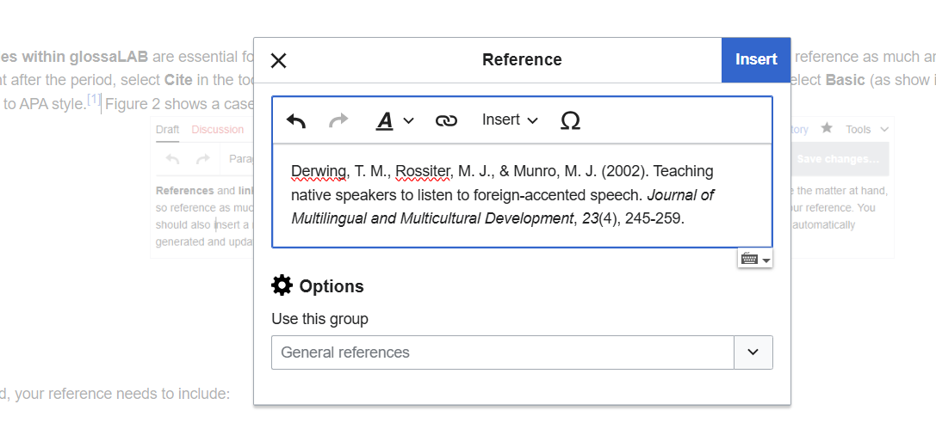Click the undo arrow in reference toolbar
This screenshot has width=936, height=429.
(296, 120)
